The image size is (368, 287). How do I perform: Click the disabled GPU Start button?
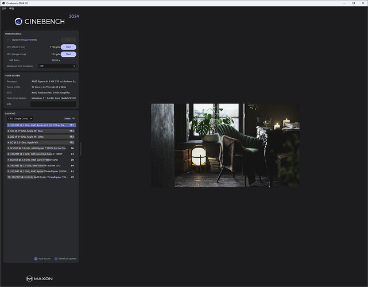[68, 40]
